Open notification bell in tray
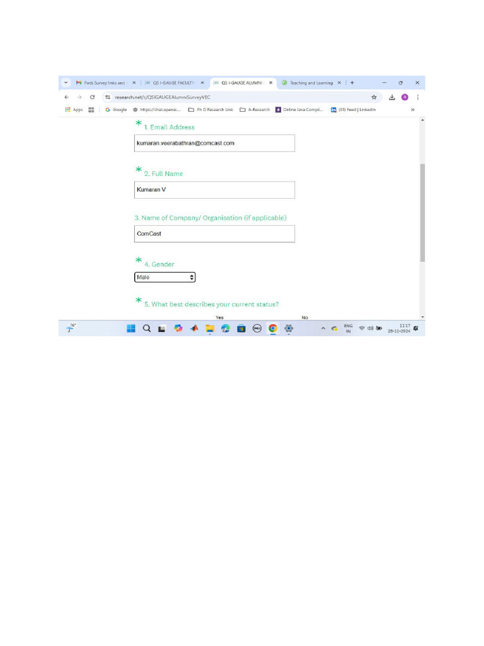Viewport: 484px width, 646px height. click(x=416, y=328)
